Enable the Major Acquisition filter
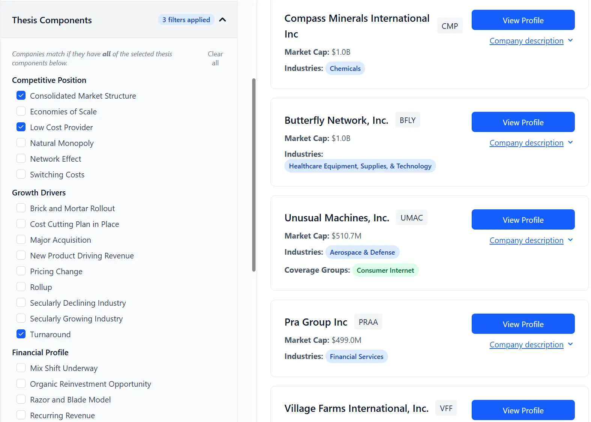 pos(21,239)
